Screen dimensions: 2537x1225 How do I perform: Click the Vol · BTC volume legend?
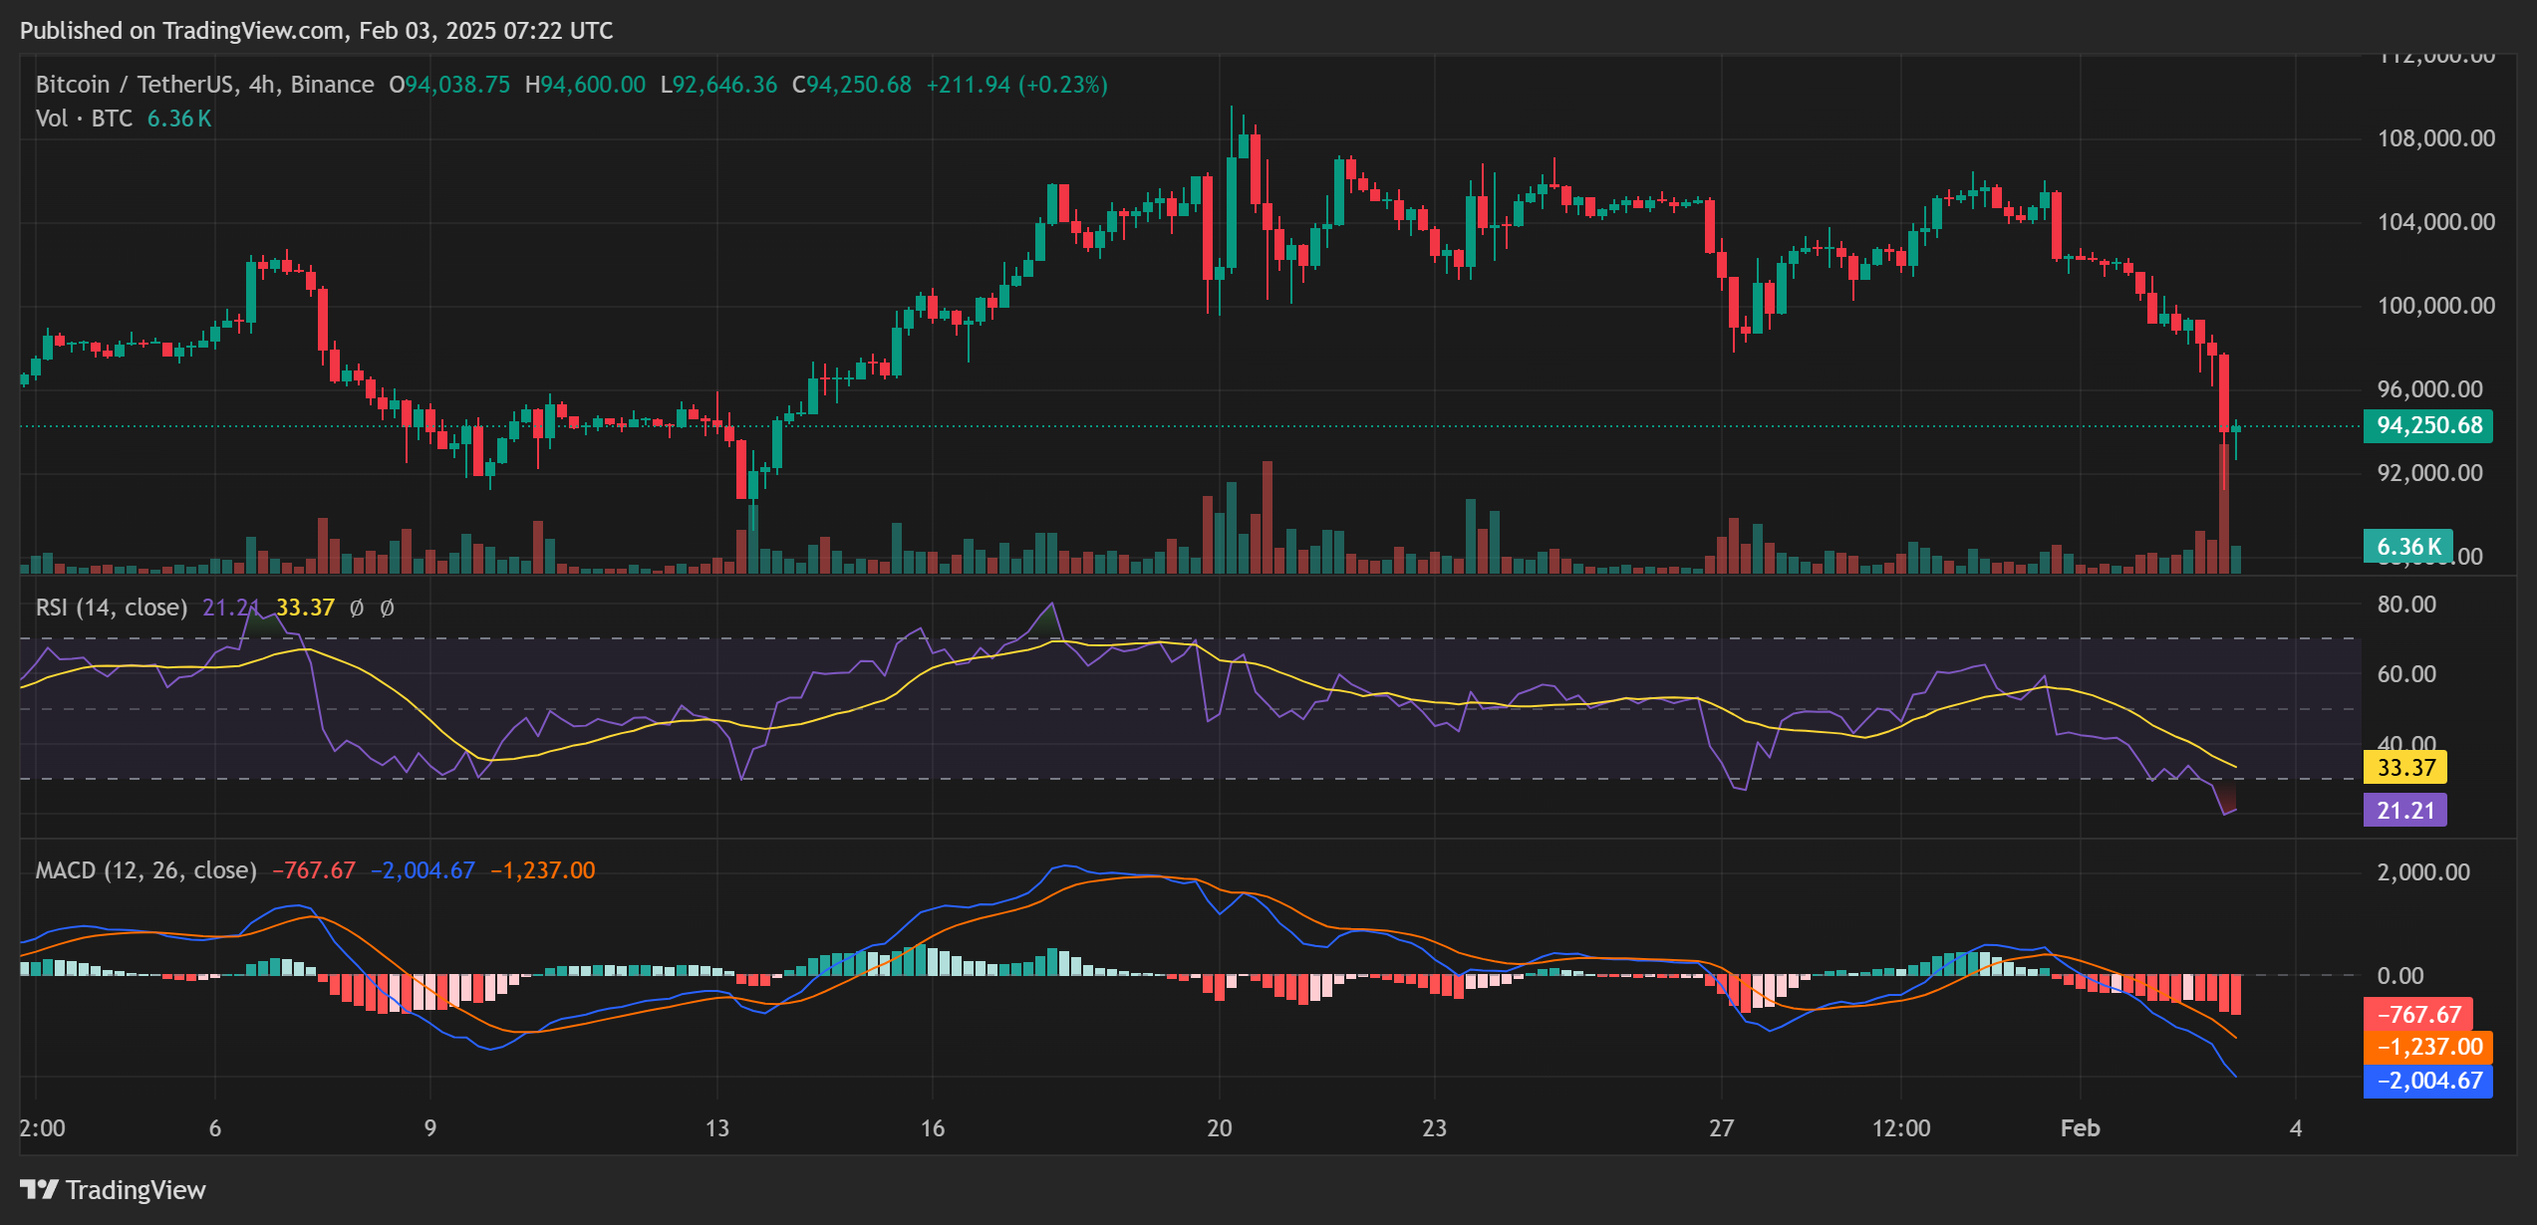click(x=83, y=118)
